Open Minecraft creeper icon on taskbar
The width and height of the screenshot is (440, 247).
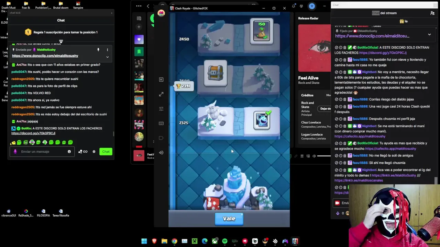click(195, 241)
